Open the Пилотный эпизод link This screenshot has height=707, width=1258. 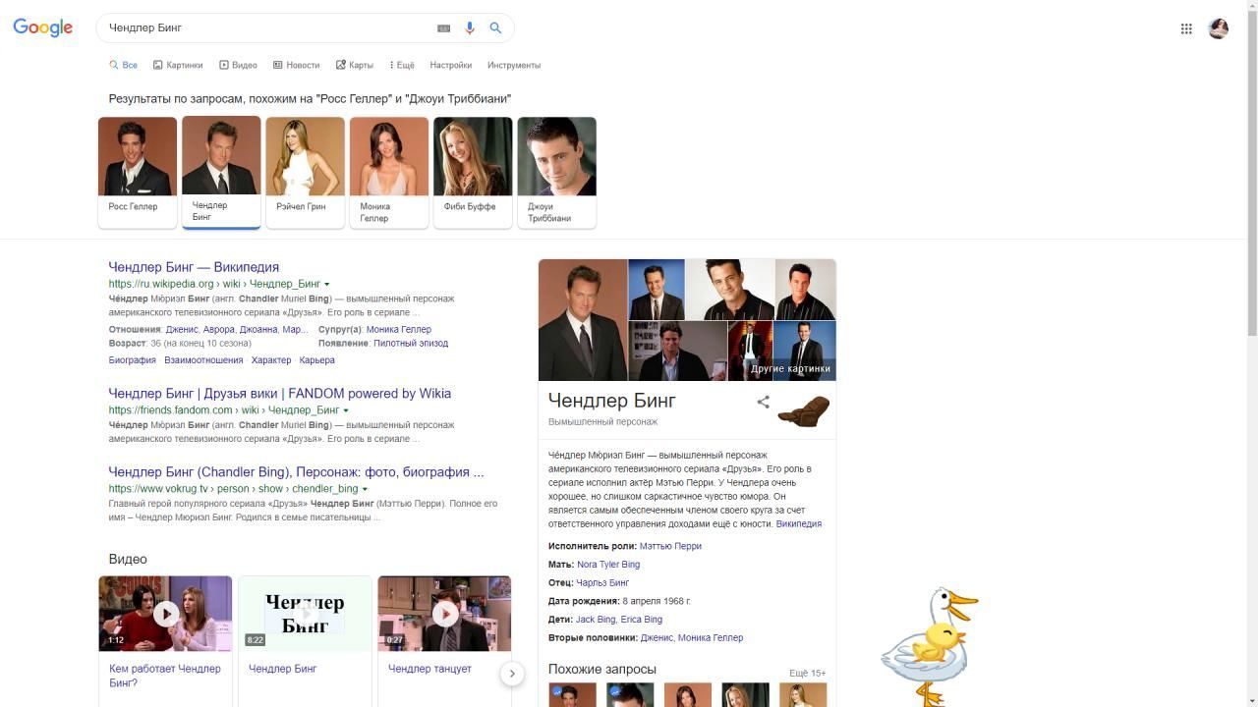[x=411, y=344]
